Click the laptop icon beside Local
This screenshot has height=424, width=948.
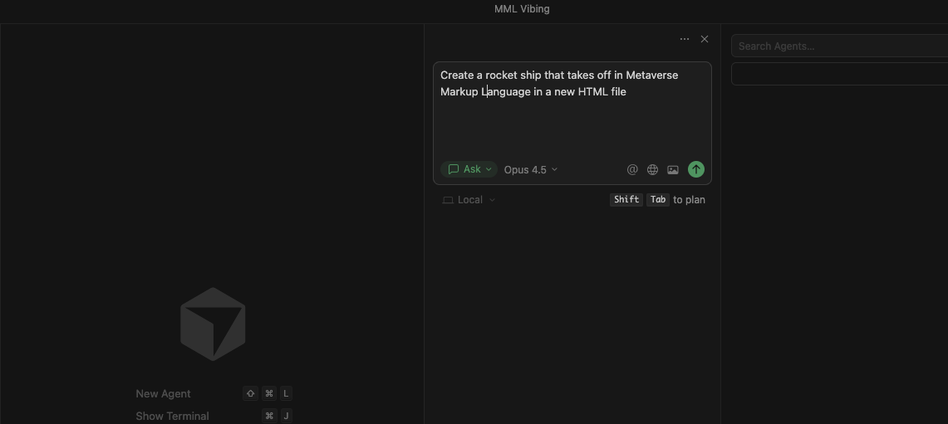click(x=448, y=200)
